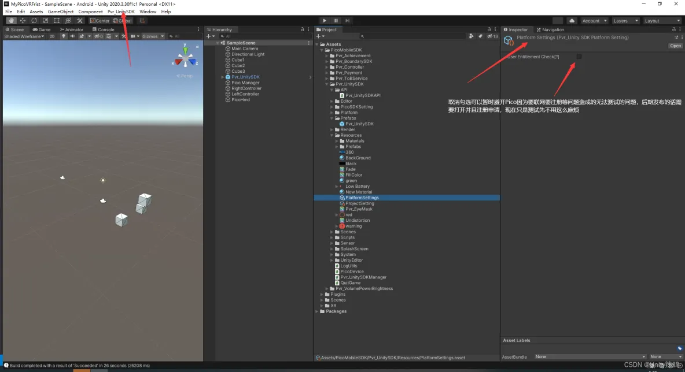Viewport: 685px width, 372px height.
Task: Lock the Inspector panel
Action: coord(673,29)
